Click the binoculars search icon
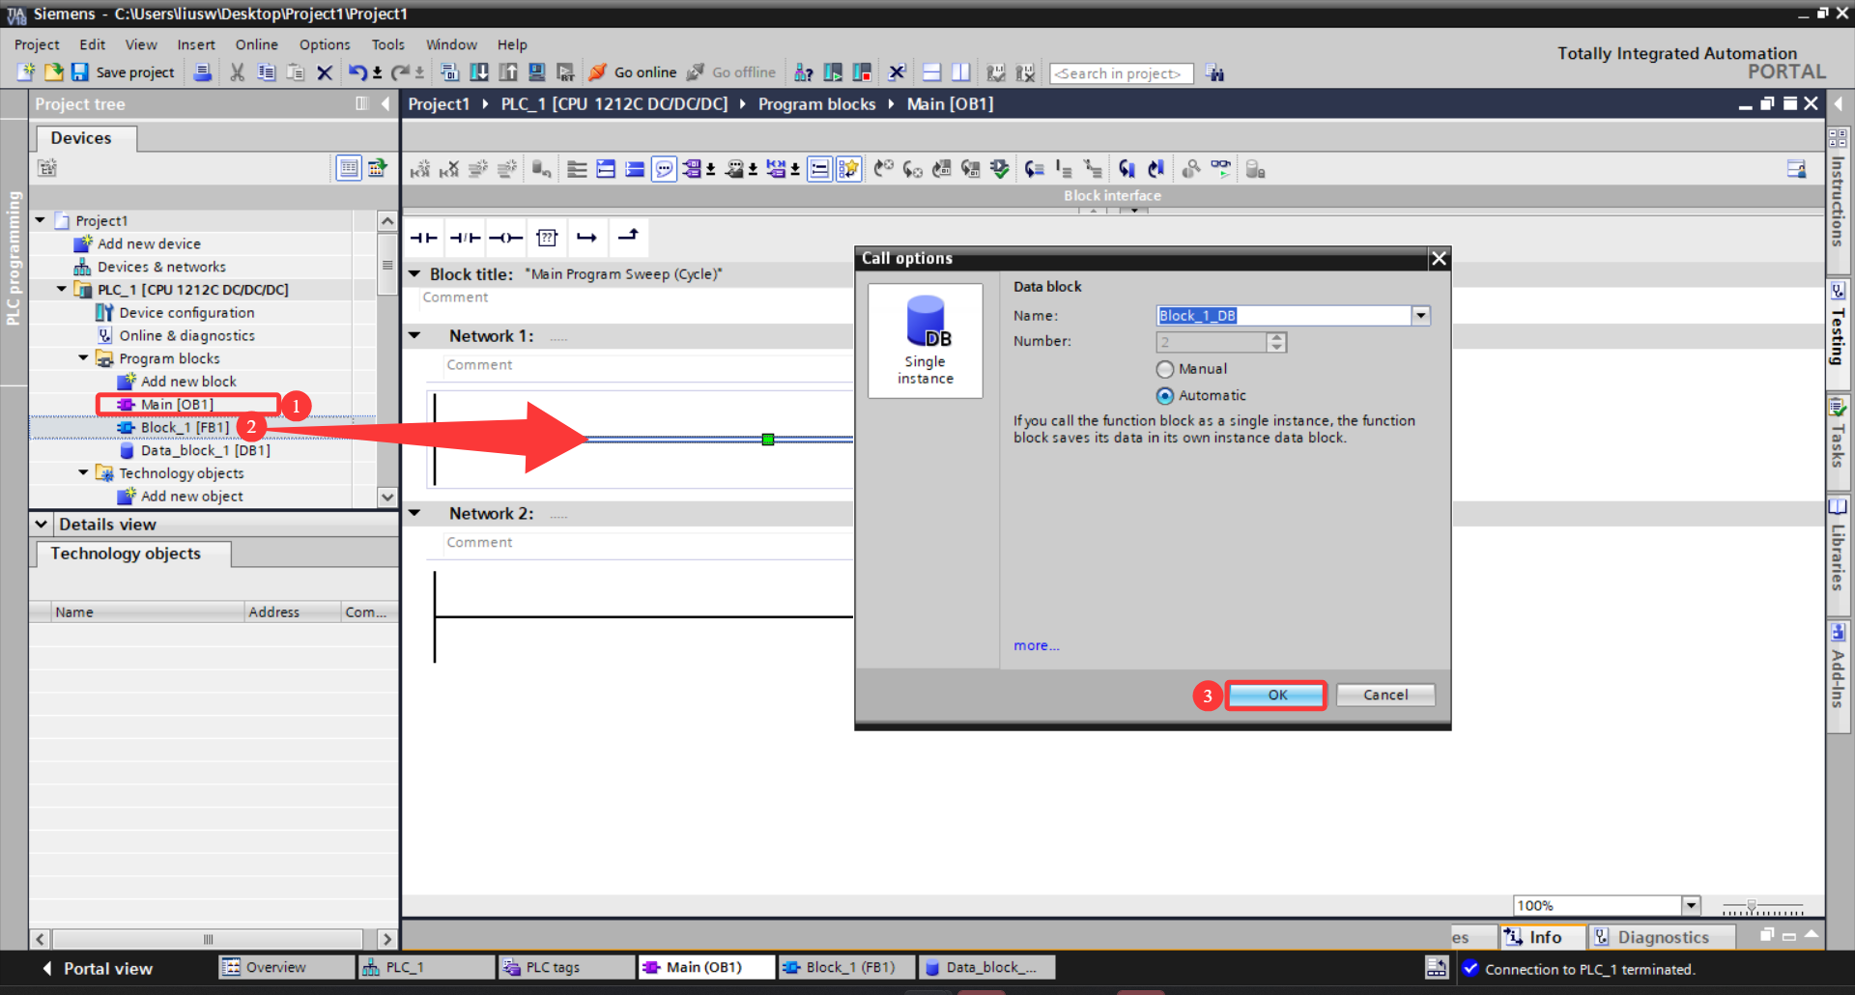 point(1215,73)
